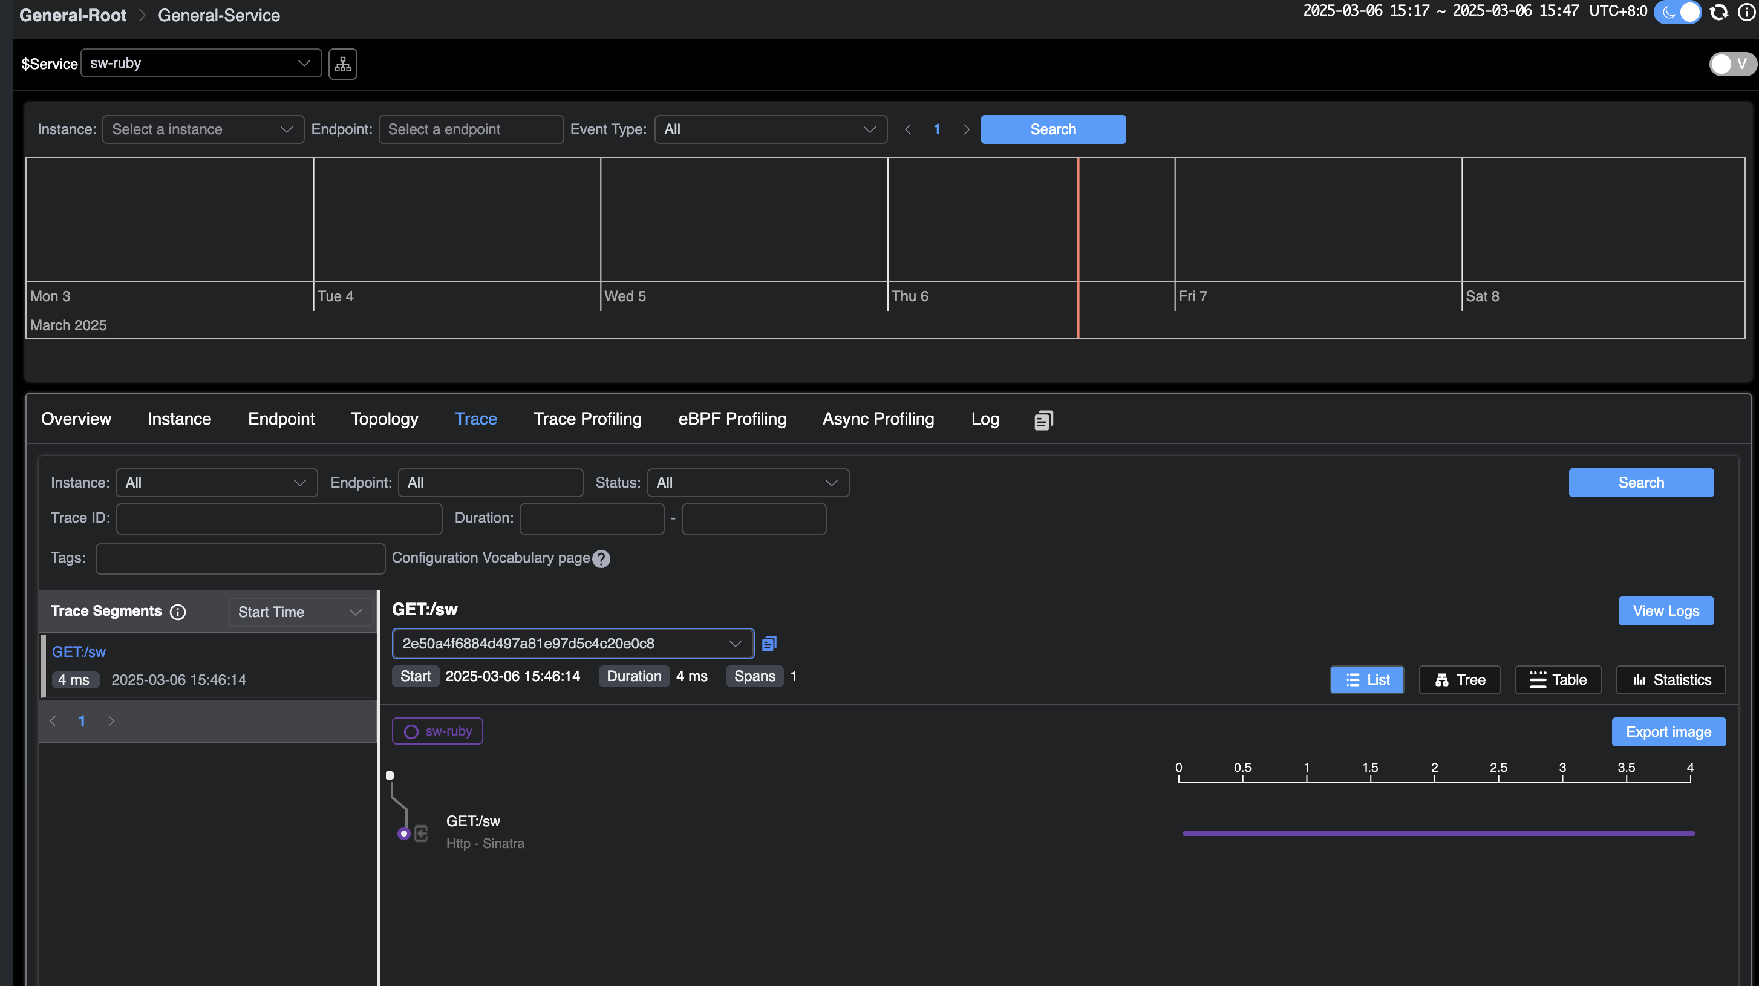Viewport: 1759px width, 986px height.
Task: Click the Trace ID input field
Action: pyautogui.click(x=279, y=518)
